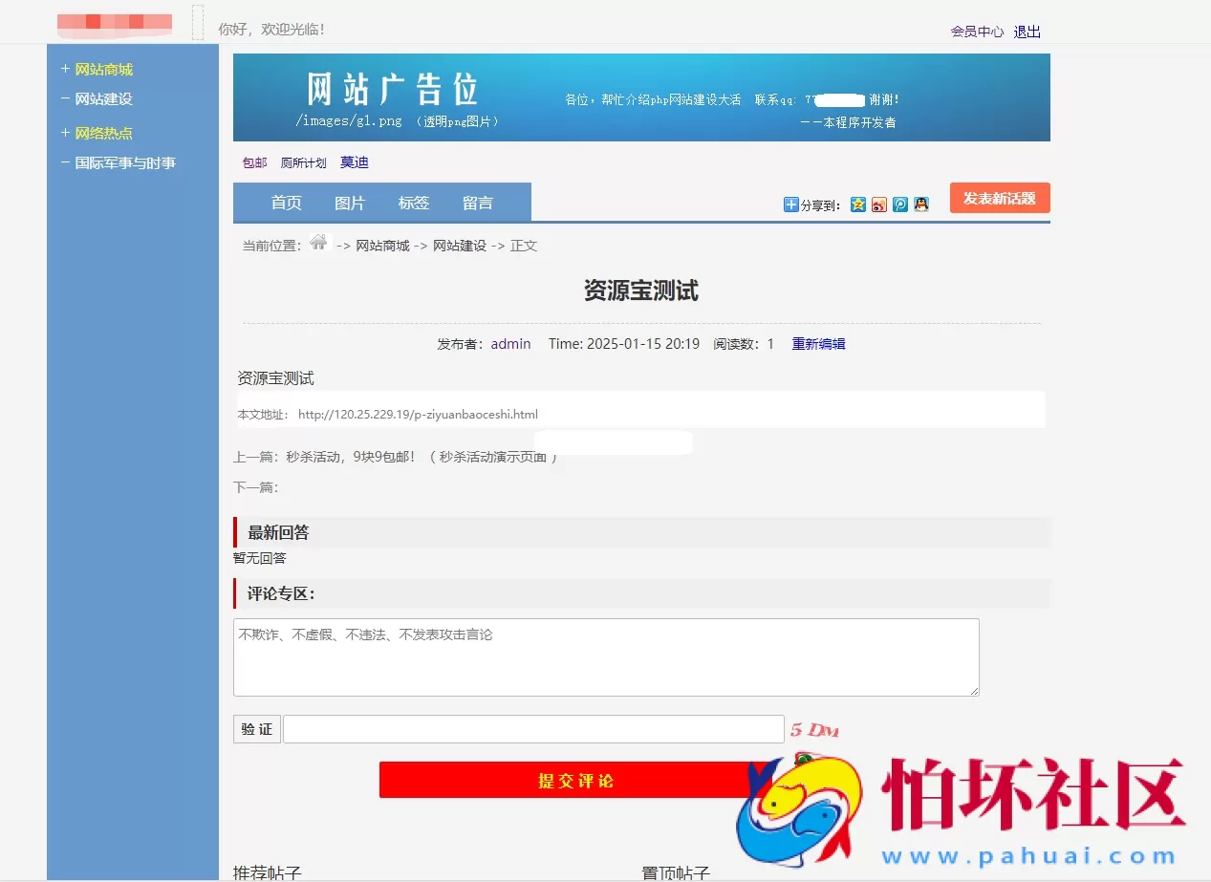Open more share options via the plus icon
The image size is (1211, 882).
pos(789,204)
